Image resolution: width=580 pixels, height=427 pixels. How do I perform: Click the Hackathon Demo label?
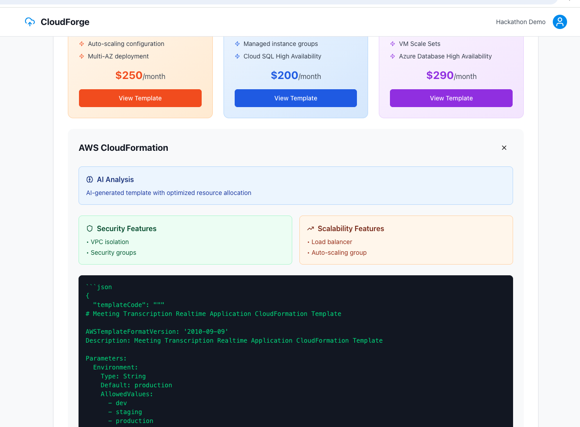(521, 22)
